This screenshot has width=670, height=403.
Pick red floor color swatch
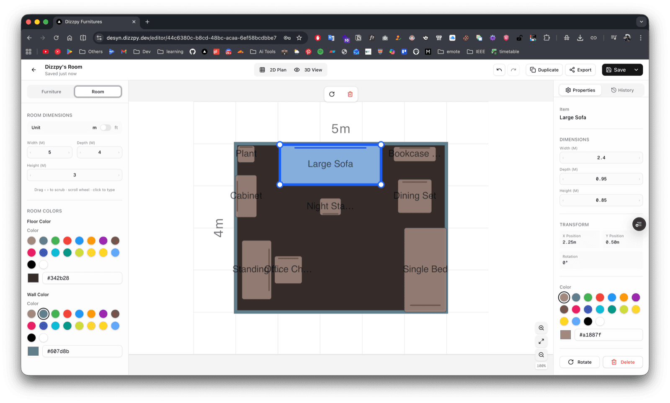67,241
